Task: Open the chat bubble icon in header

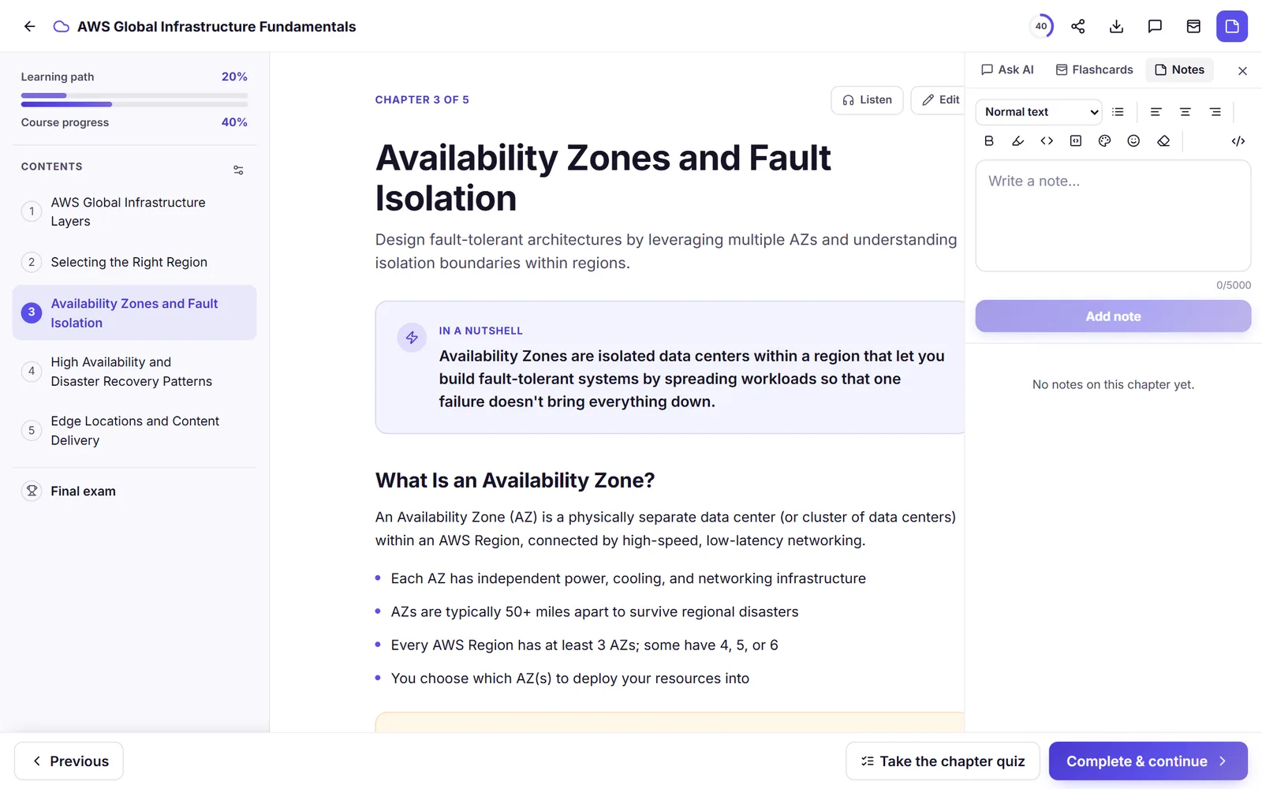Action: (x=1155, y=26)
